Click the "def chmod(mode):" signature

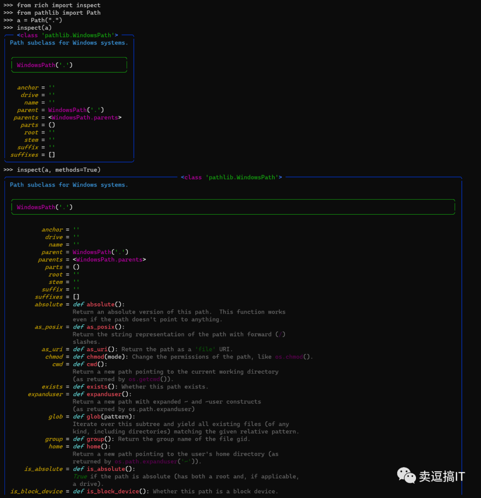[100, 357]
